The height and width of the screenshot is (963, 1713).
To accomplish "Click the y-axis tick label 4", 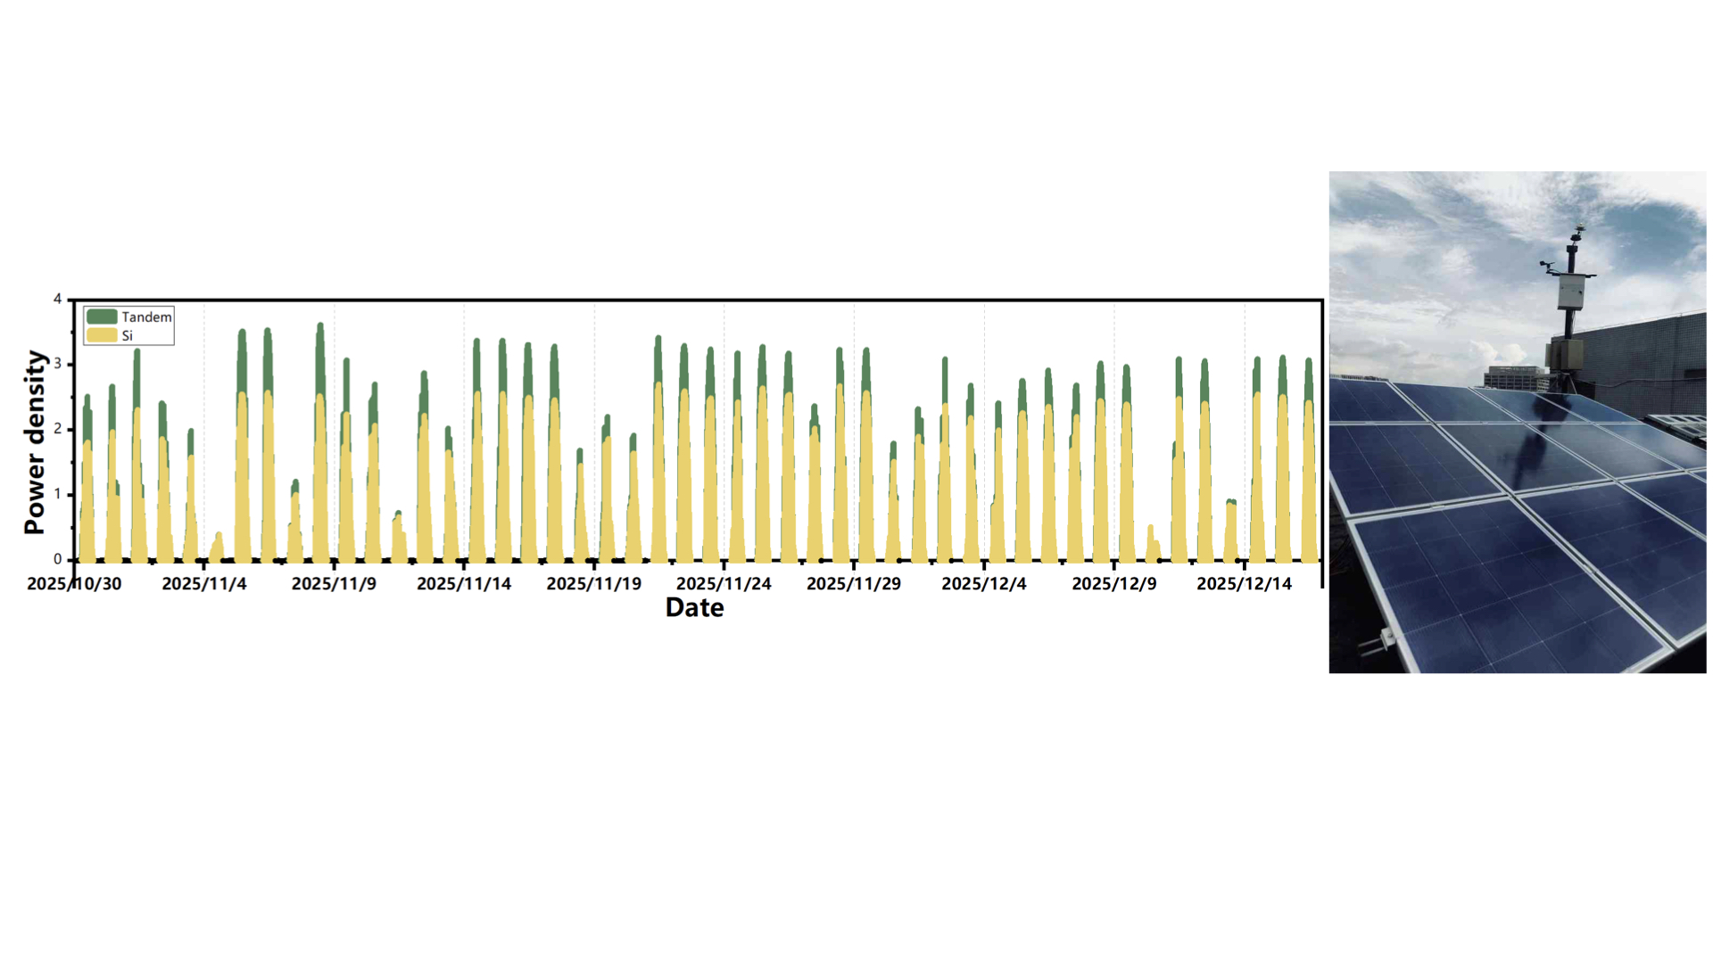I will (58, 300).
